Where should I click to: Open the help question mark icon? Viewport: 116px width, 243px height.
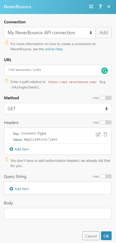(x=100, y=6)
